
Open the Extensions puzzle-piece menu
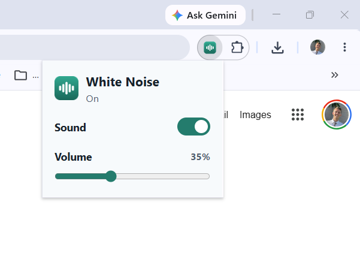(x=237, y=47)
